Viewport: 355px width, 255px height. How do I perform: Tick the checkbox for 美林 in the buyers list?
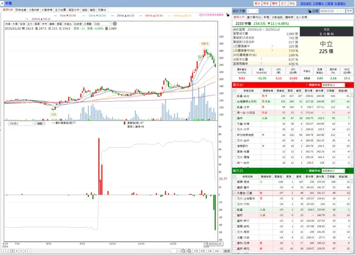[x=234, y=118]
